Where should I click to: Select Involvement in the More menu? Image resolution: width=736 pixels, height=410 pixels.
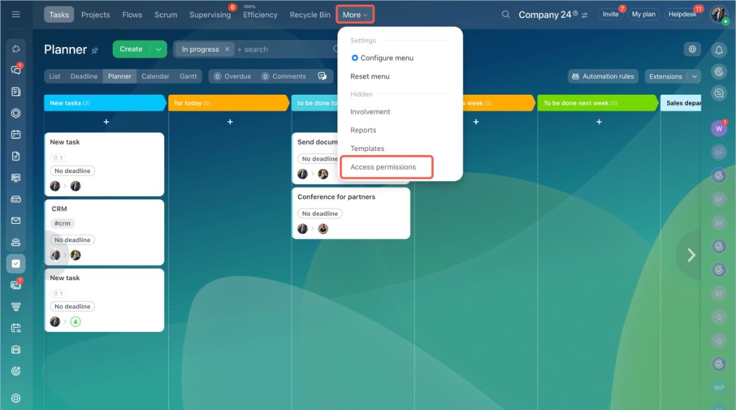(x=370, y=112)
